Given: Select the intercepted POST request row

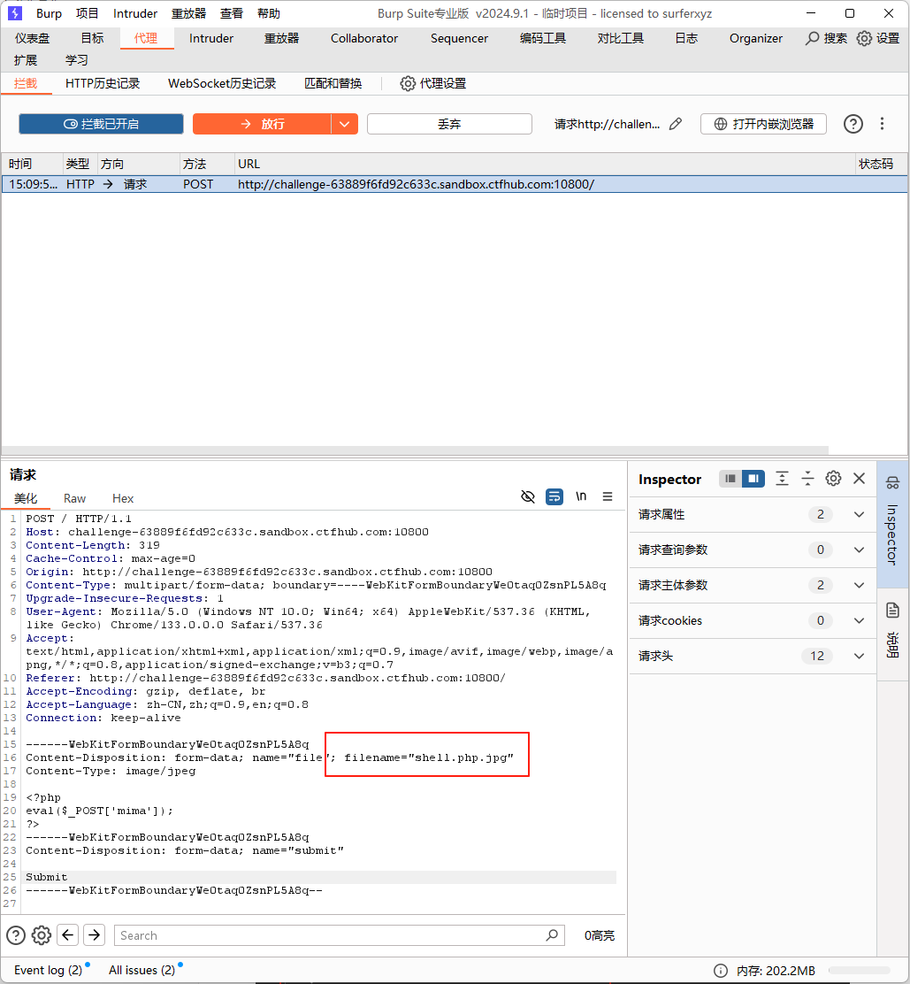Looking at the screenshot, I should pos(455,184).
